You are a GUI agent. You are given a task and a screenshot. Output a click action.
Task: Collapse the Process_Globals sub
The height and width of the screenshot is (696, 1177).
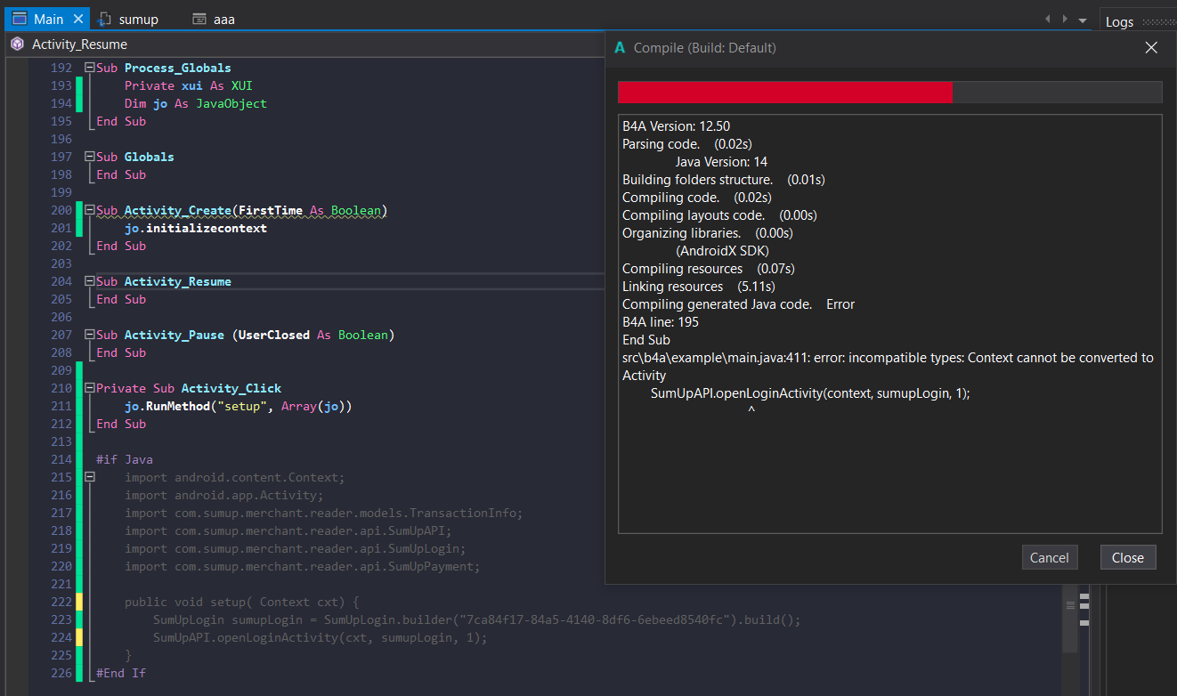pyautogui.click(x=89, y=68)
